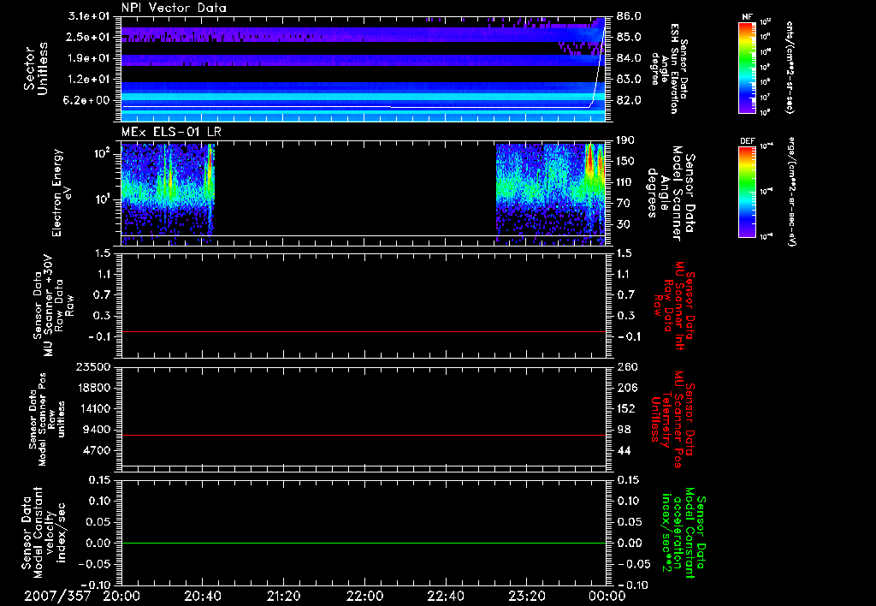
Task: Select the 22:40 time axis label
Action: pyautogui.click(x=445, y=595)
